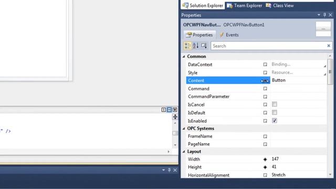Image resolution: width=336 pixels, height=189 pixels.
Task: Switch to Solution Explorer tab
Action: 203,6
